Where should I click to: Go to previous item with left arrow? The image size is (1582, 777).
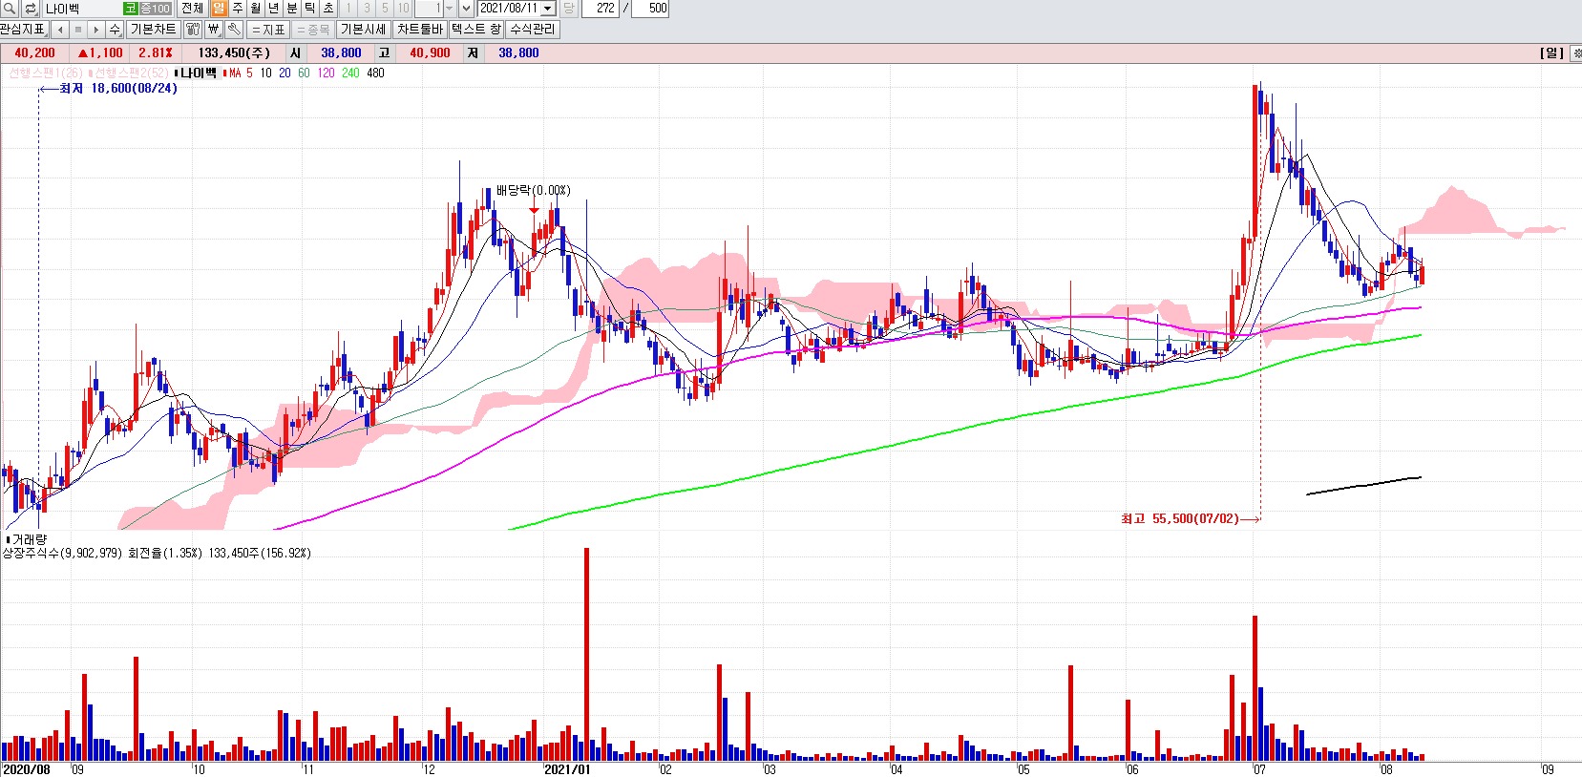pos(60,30)
